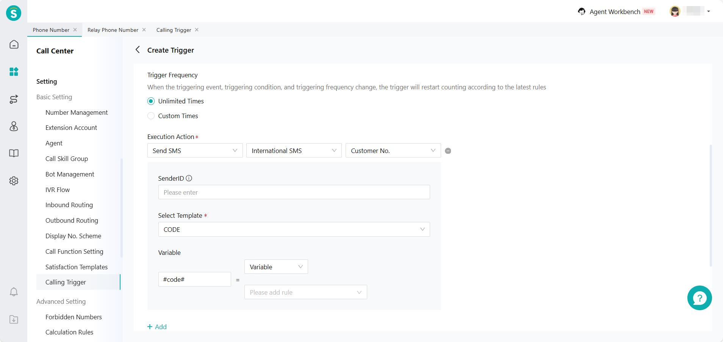
Task: Open the CODE template dropdown
Action: (x=294, y=230)
